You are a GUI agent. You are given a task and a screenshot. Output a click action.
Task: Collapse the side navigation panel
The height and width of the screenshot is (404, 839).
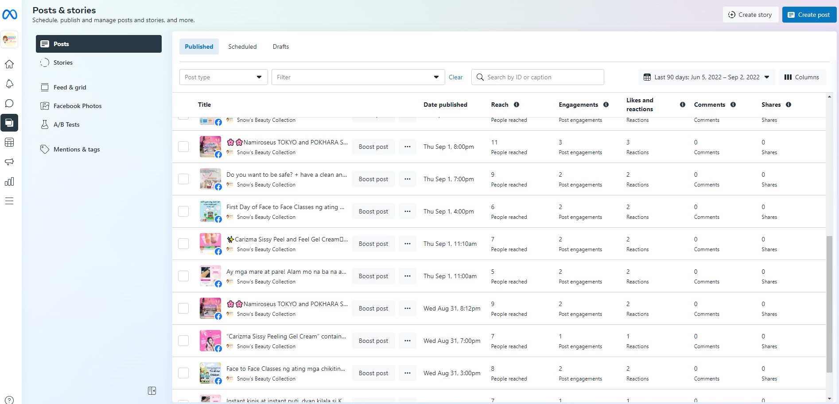pos(152,391)
